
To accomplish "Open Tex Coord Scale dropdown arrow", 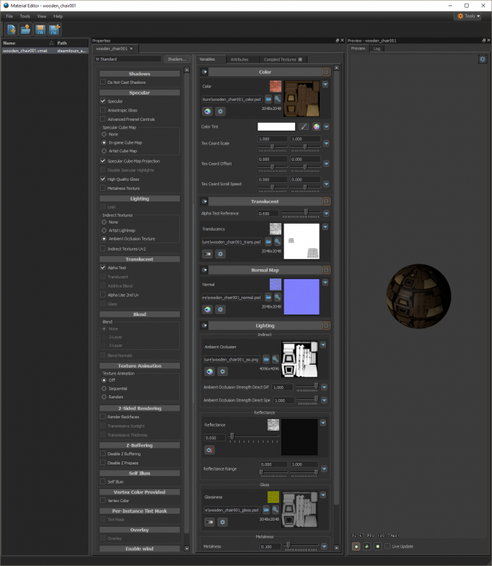I will point(326,143).
